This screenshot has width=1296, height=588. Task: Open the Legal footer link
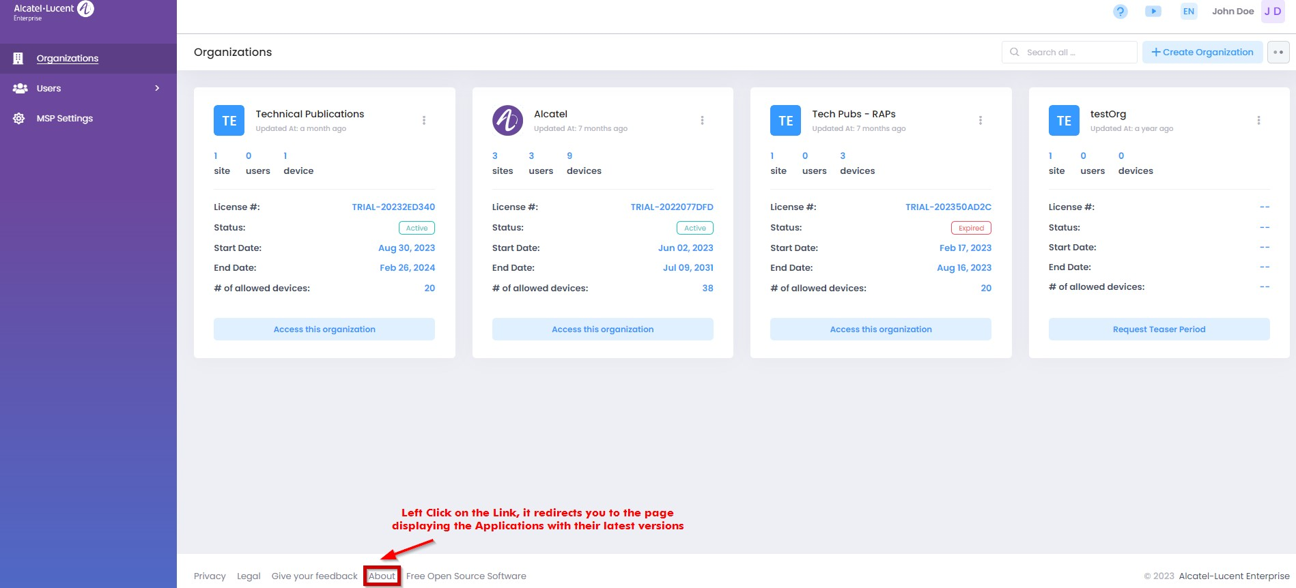click(x=249, y=576)
